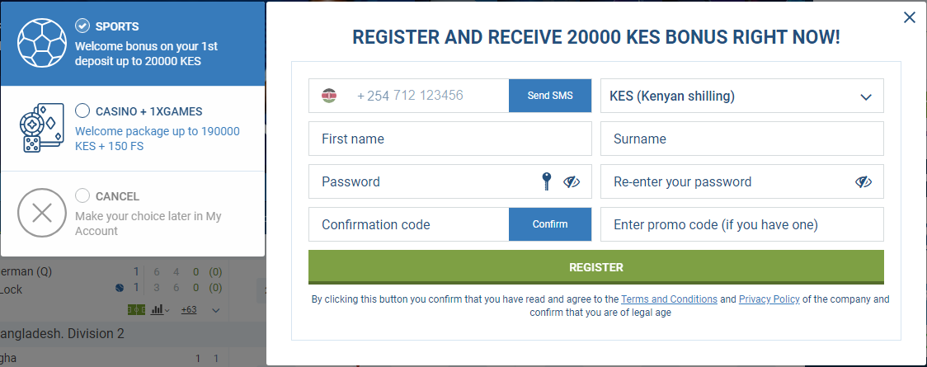Click the key icon in Password field
This screenshot has width=927, height=367.
pos(547,181)
